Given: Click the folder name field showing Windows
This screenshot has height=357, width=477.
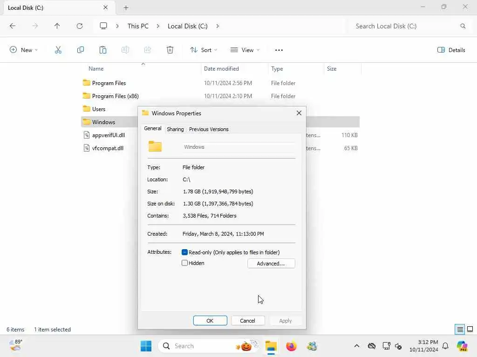Looking at the screenshot, I should pyautogui.click(x=239, y=147).
